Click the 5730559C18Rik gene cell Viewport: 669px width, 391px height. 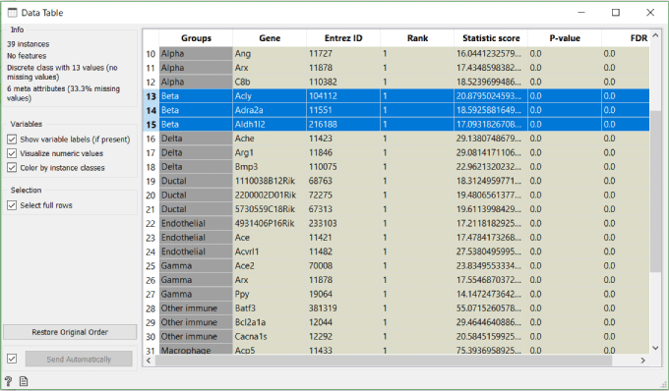coord(270,209)
